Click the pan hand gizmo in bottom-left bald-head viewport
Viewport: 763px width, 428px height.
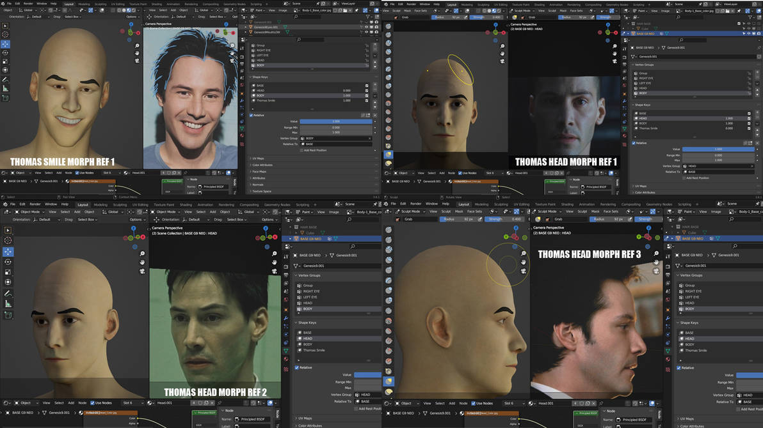pos(142,262)
